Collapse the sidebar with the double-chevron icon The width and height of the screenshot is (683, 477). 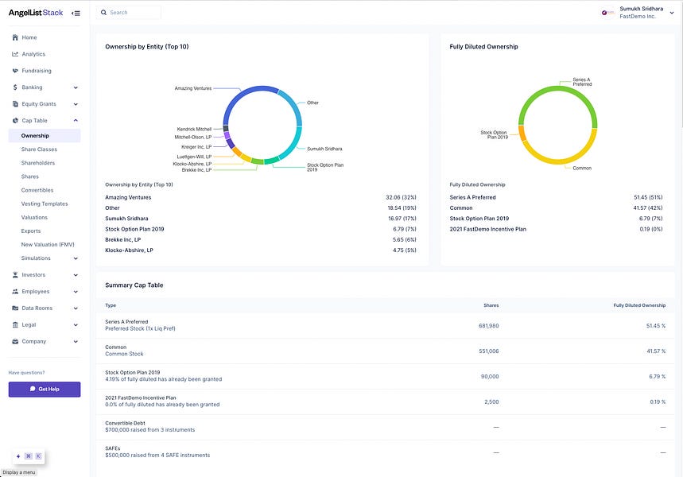[76, 12]
